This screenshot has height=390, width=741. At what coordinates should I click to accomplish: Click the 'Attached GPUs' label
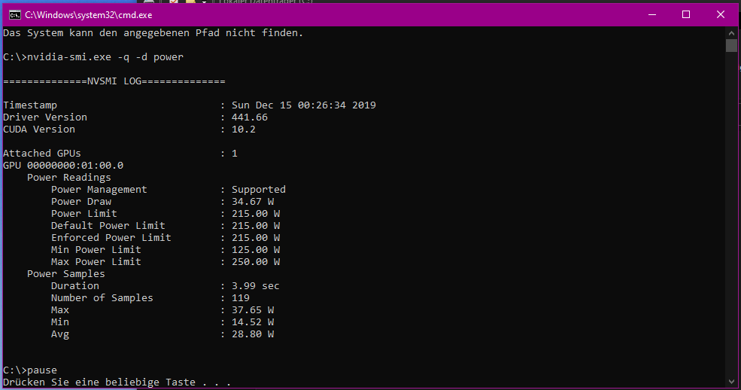click(41, 154)
